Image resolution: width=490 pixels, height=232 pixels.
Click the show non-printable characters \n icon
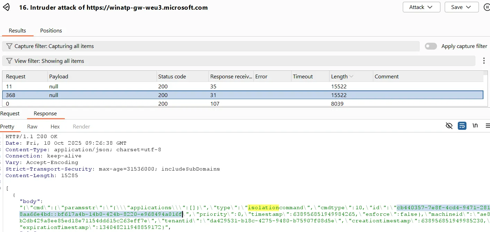point(475,126)
